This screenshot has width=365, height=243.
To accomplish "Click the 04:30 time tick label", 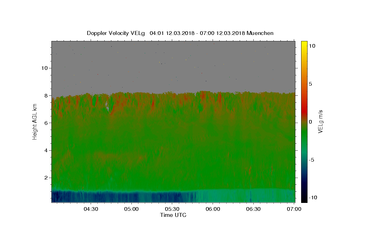I will 91,209.
